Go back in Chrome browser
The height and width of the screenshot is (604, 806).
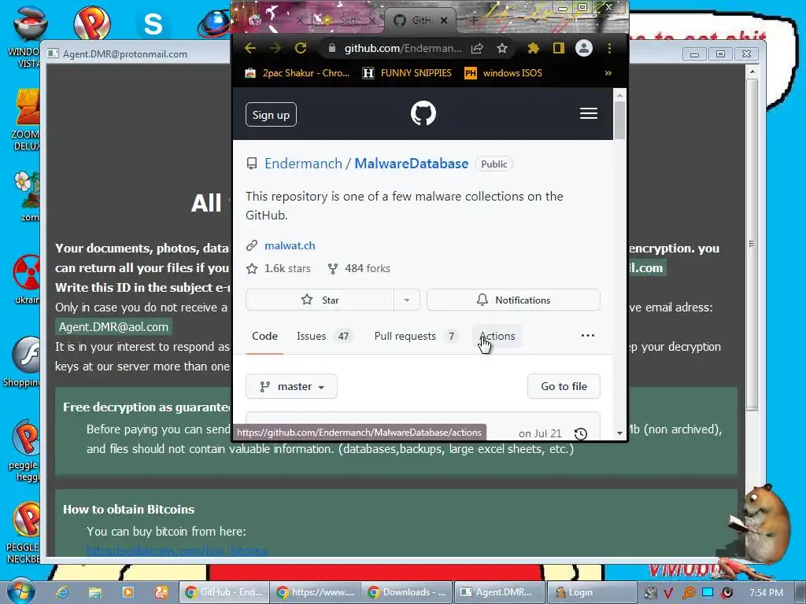pyautogui.click(x=250, y=48)
